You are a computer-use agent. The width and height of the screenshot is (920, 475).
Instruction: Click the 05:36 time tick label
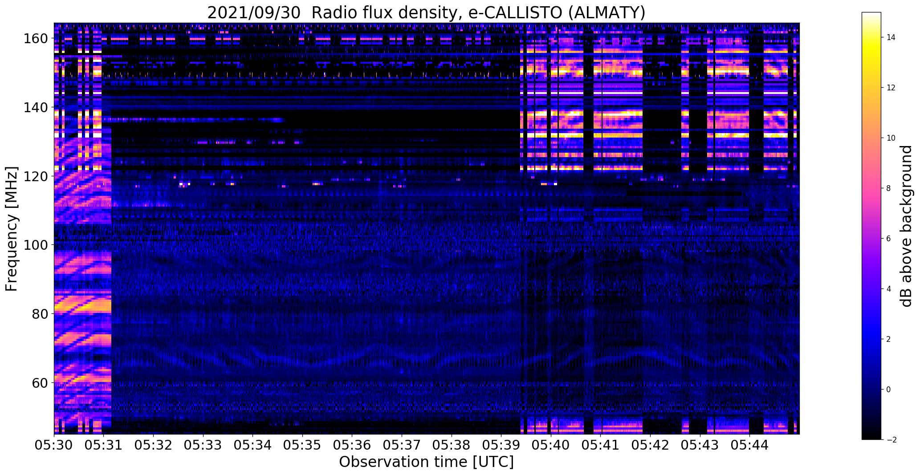click(352, 445)
